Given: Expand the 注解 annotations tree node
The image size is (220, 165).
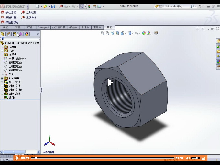Looking at the screenshot, I should pyautogui.click(x=2, y=51).
